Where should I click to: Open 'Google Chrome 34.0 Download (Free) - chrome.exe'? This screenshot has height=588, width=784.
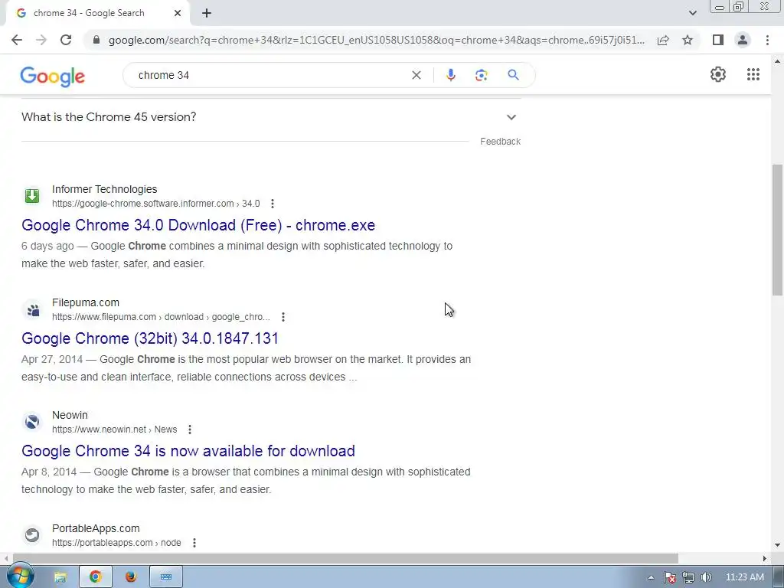click(198, 225)
